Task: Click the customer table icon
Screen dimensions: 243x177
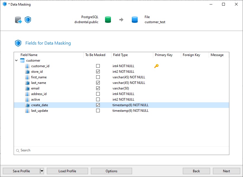Action: pyautogui.click(x=22, y=60)
